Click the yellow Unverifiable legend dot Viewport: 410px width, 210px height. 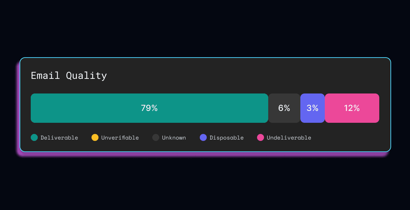tap(95, 137)
